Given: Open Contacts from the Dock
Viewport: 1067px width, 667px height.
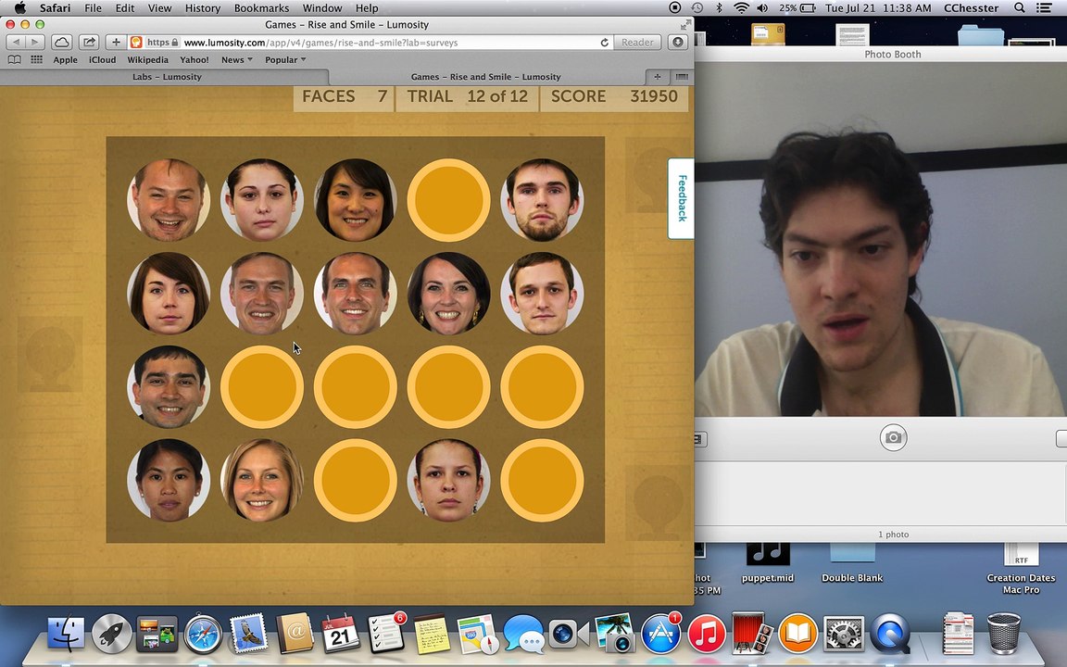Looking at the screenshot, I should coord(294,634).
